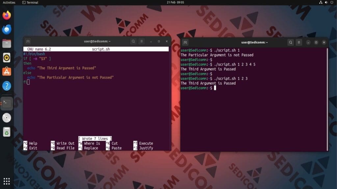Image resolution: width=337 pixels, height=189 pixels.
Task: Open the Help icon in dock
Action: [x=7, y=86]
